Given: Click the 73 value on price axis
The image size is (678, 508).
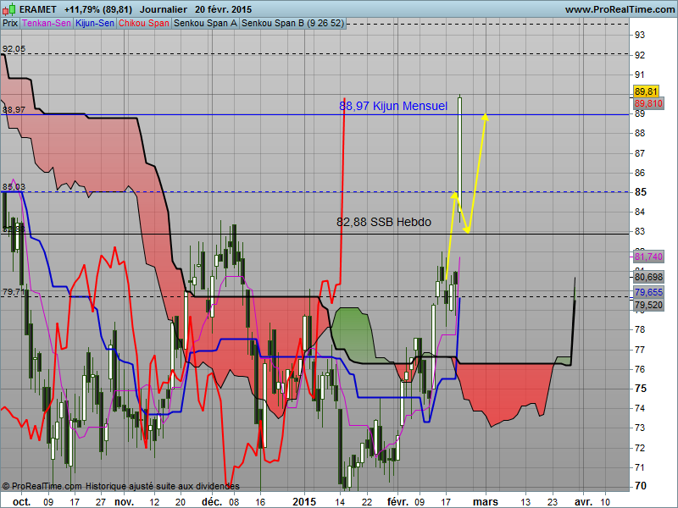Looking at the screenshot, I should point(640,428).
